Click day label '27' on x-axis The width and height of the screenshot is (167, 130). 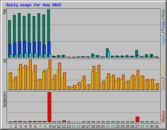click(x=137, y=126)
